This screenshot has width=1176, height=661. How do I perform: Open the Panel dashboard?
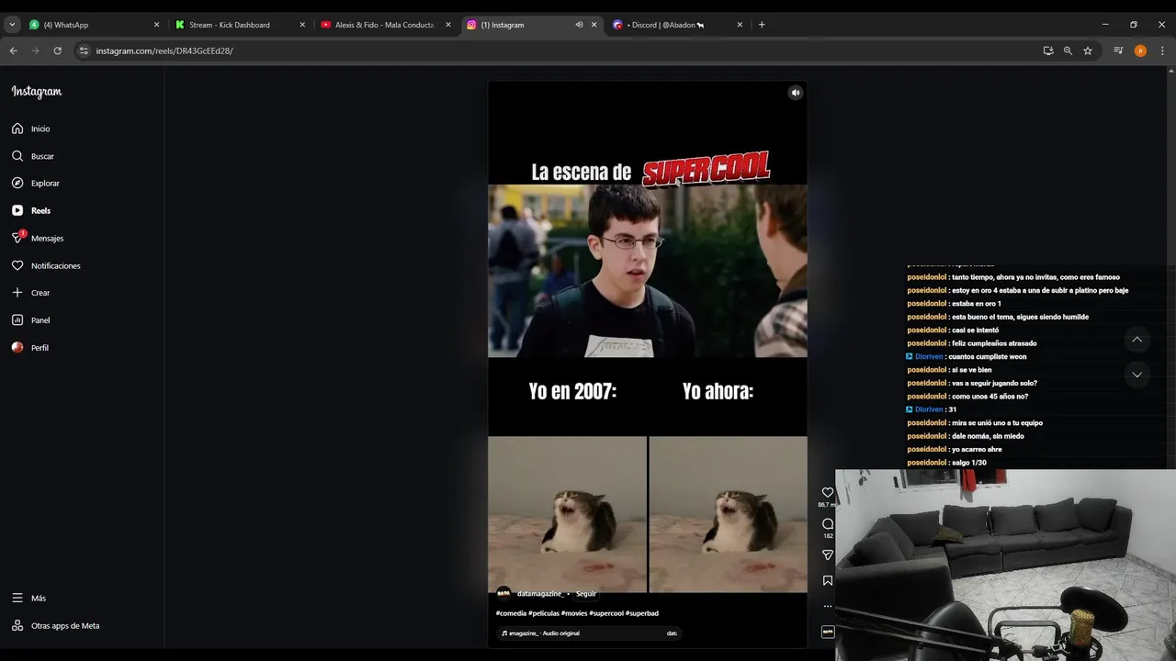point(31,320)
